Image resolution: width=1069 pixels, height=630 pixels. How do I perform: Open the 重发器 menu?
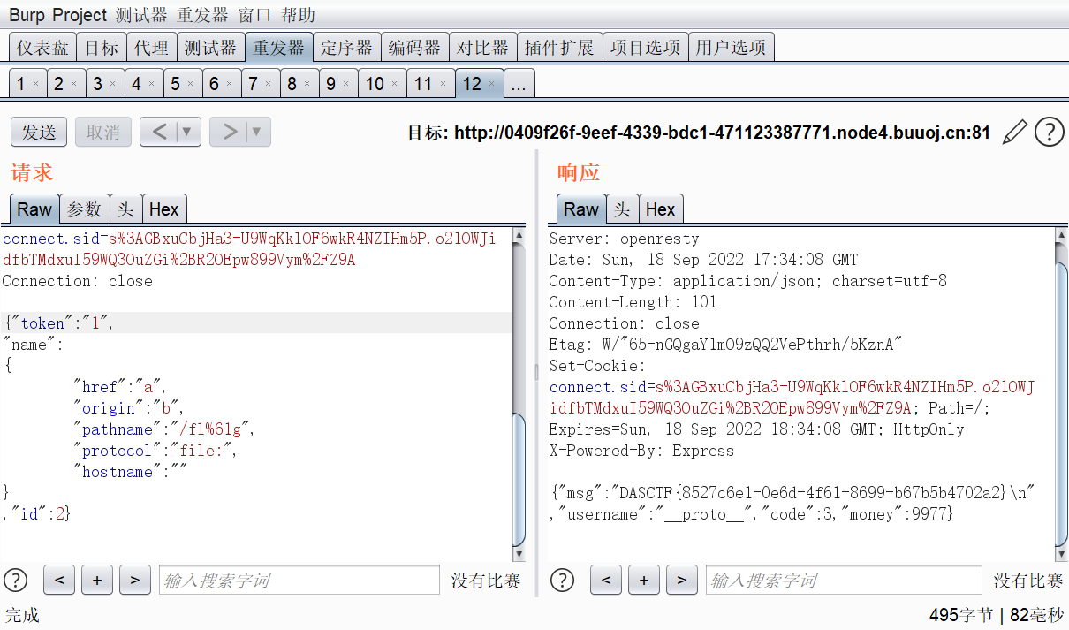[202, 16]
